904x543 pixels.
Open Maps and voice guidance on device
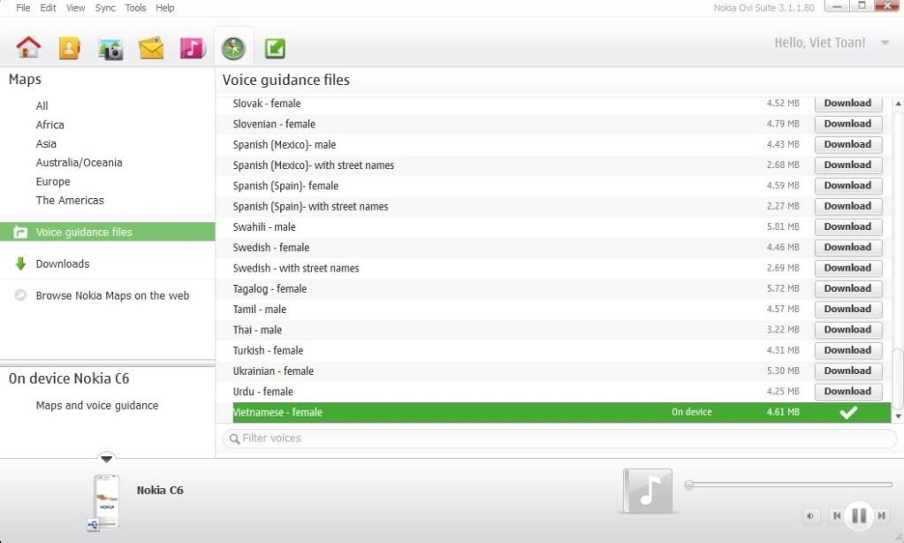point(97,406)
